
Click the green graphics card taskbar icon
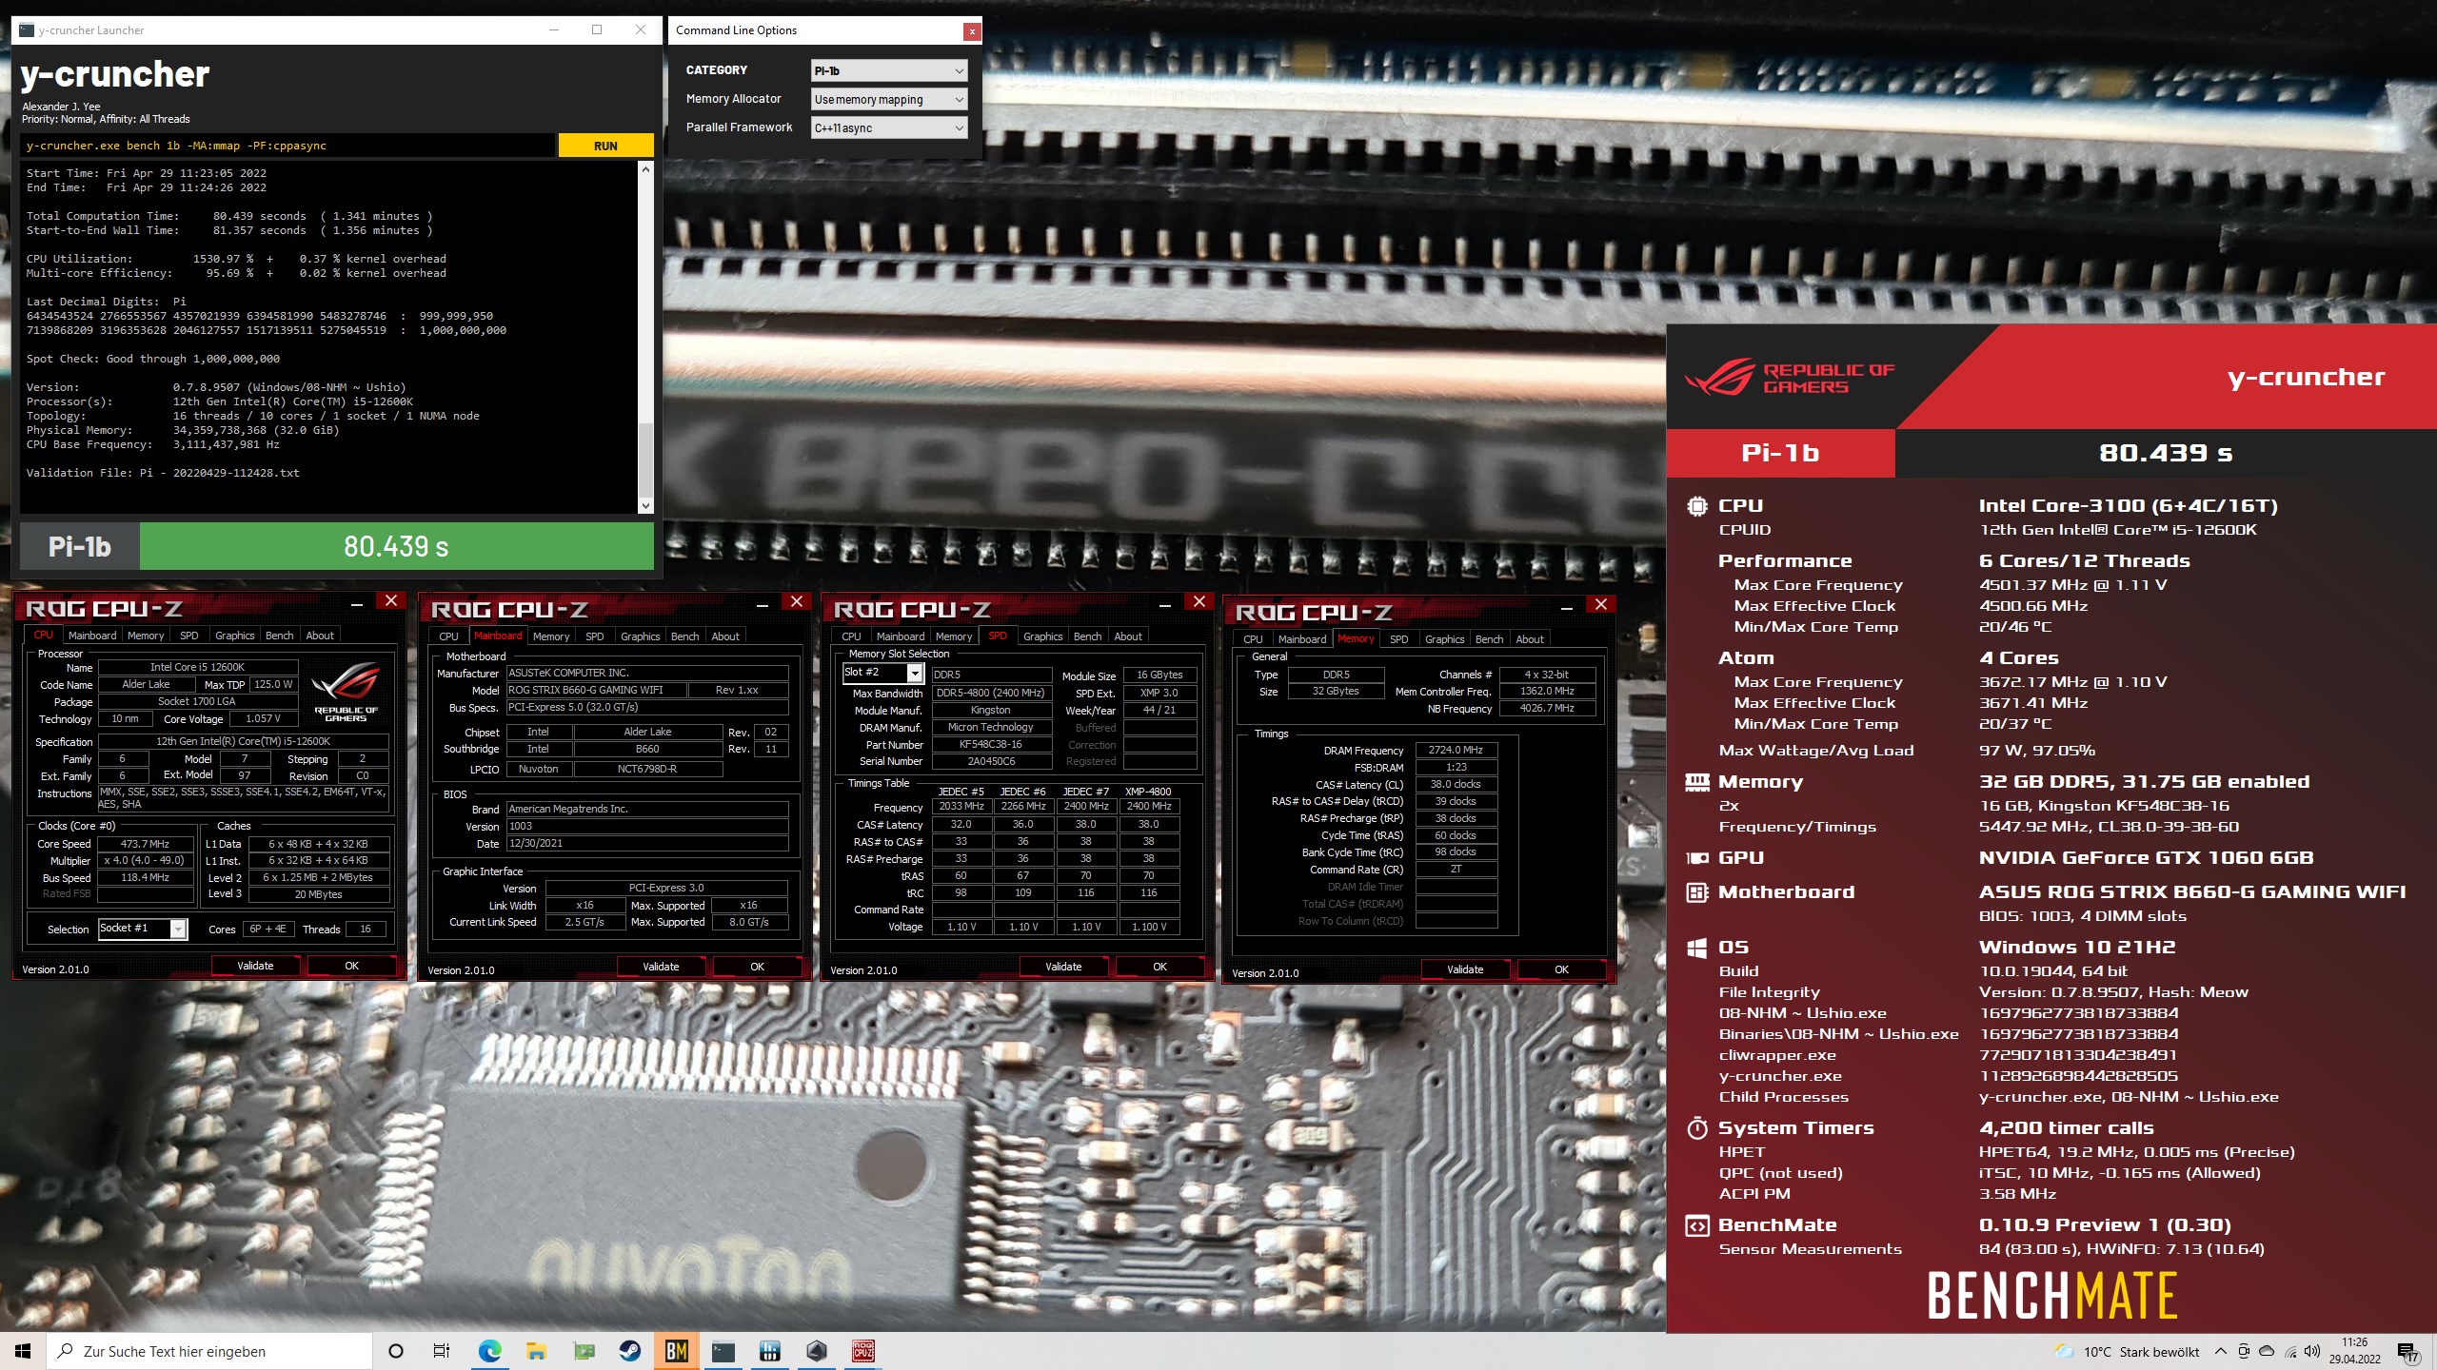583,1351
